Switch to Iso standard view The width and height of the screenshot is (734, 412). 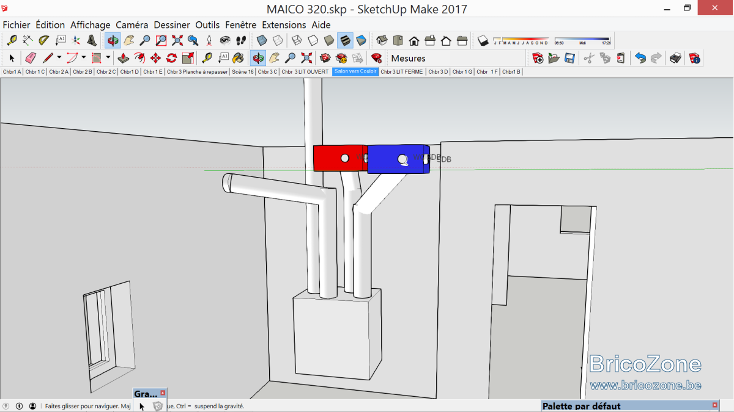382,40
